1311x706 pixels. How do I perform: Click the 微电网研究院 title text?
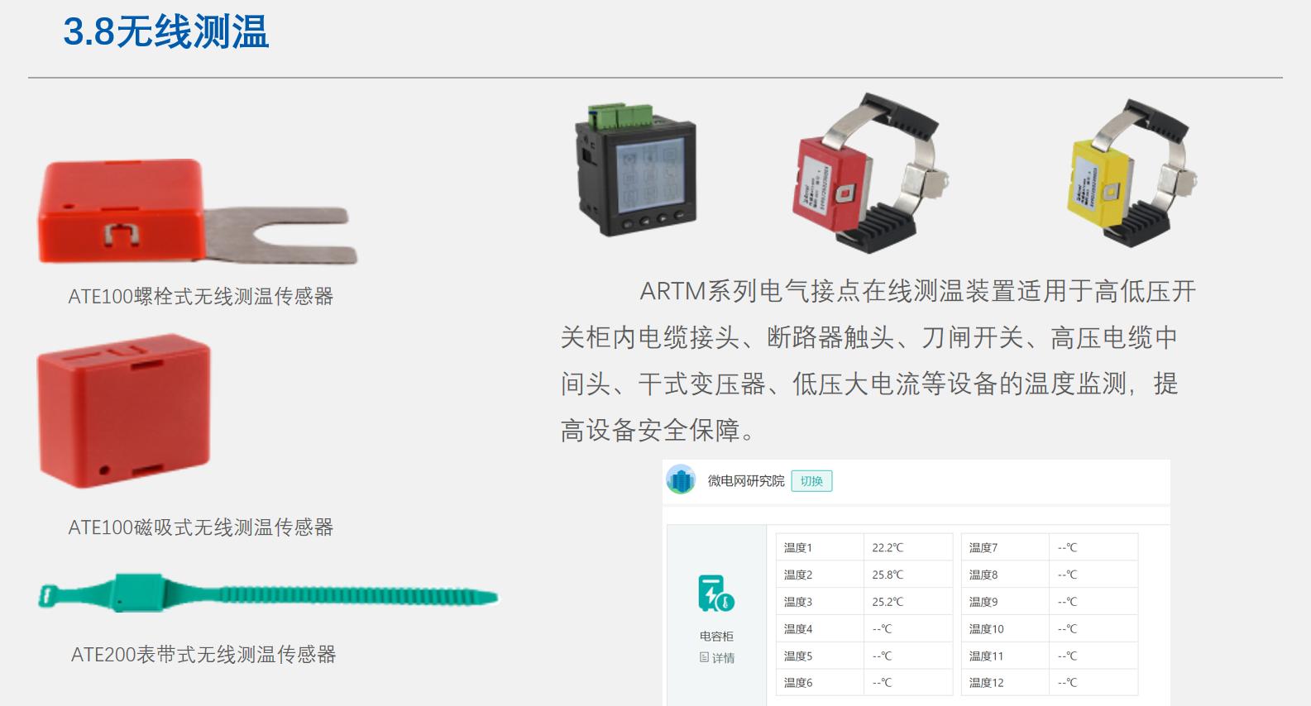[x=746, y=481]
